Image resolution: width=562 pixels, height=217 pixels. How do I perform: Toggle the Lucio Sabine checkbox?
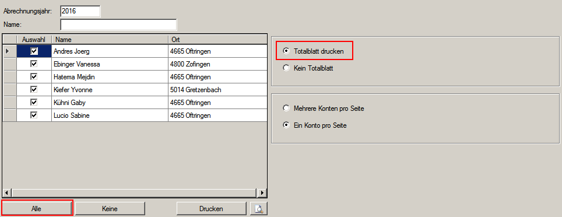[x=34, y=116]
